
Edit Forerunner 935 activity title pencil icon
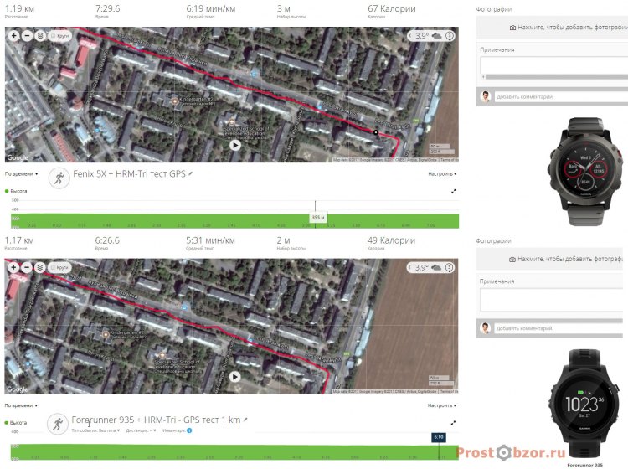pyautogui.click(x=245, y=420)
